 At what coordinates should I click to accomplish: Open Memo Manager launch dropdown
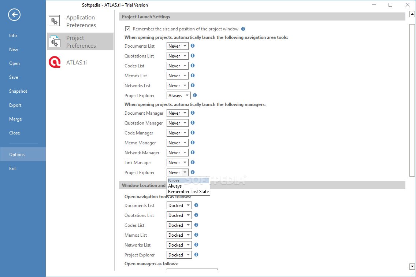[x=178, y=143]
